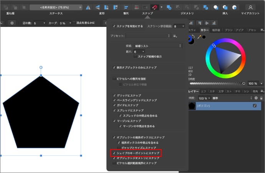Expand the プリセット dropdown
This screenshot has width=265, height=173.
pyautogui.click(x=148, y=36)
